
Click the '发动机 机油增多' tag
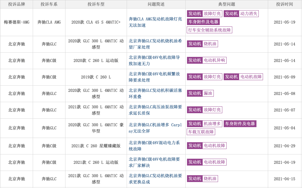coord(204,124)
